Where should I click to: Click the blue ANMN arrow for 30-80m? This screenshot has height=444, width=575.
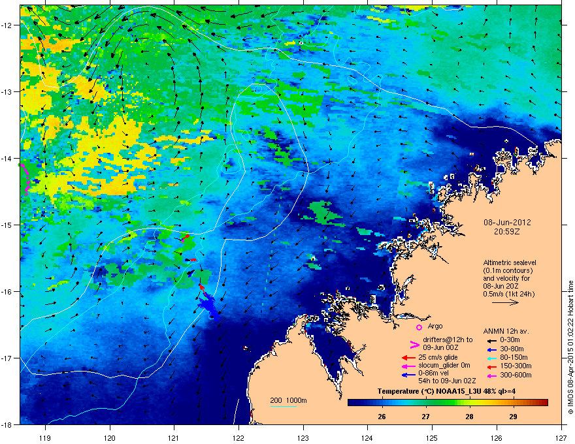(x=491, y=349)
